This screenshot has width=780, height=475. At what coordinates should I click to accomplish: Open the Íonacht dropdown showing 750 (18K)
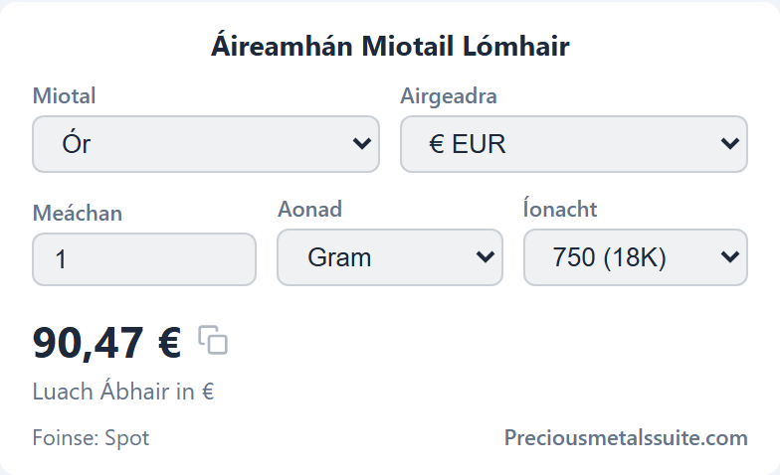[635, 257]
